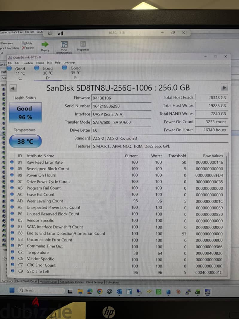Open the Function menu
This screenshot has width=239, height=319.
pyautogui.click(x=28, y=63)
